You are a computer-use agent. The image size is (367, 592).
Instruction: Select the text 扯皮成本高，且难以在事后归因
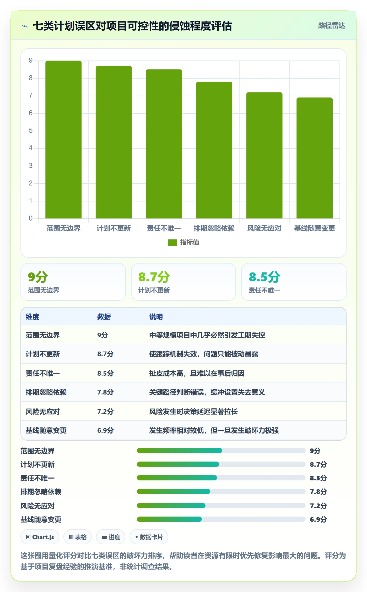[x=197, y=373]
